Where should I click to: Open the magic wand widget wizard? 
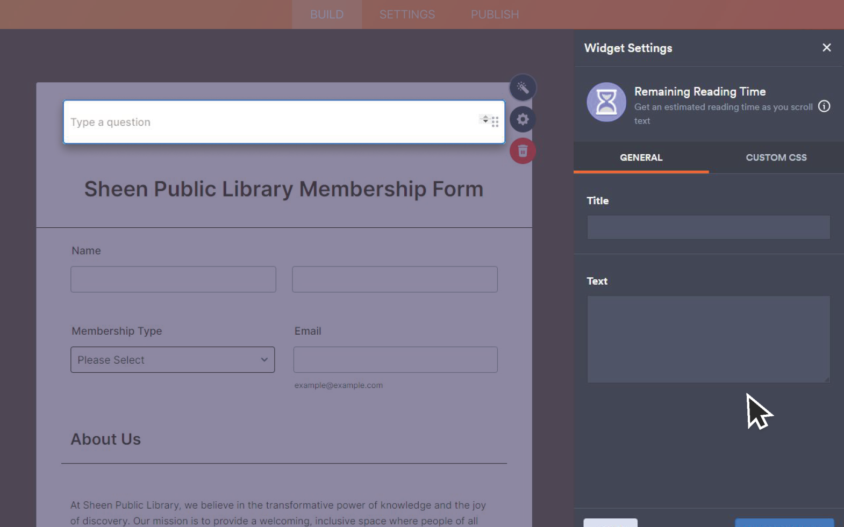pos(523,88)
